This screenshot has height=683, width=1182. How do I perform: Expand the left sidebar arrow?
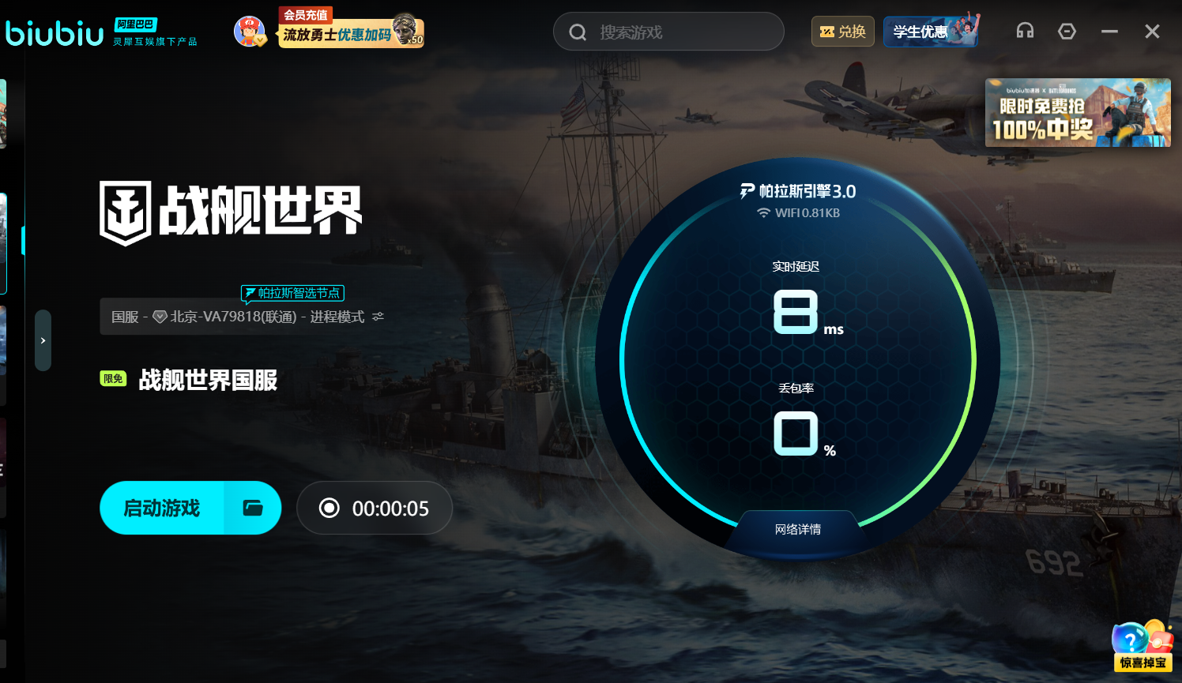pyautogui.click(x=43, y=340)
